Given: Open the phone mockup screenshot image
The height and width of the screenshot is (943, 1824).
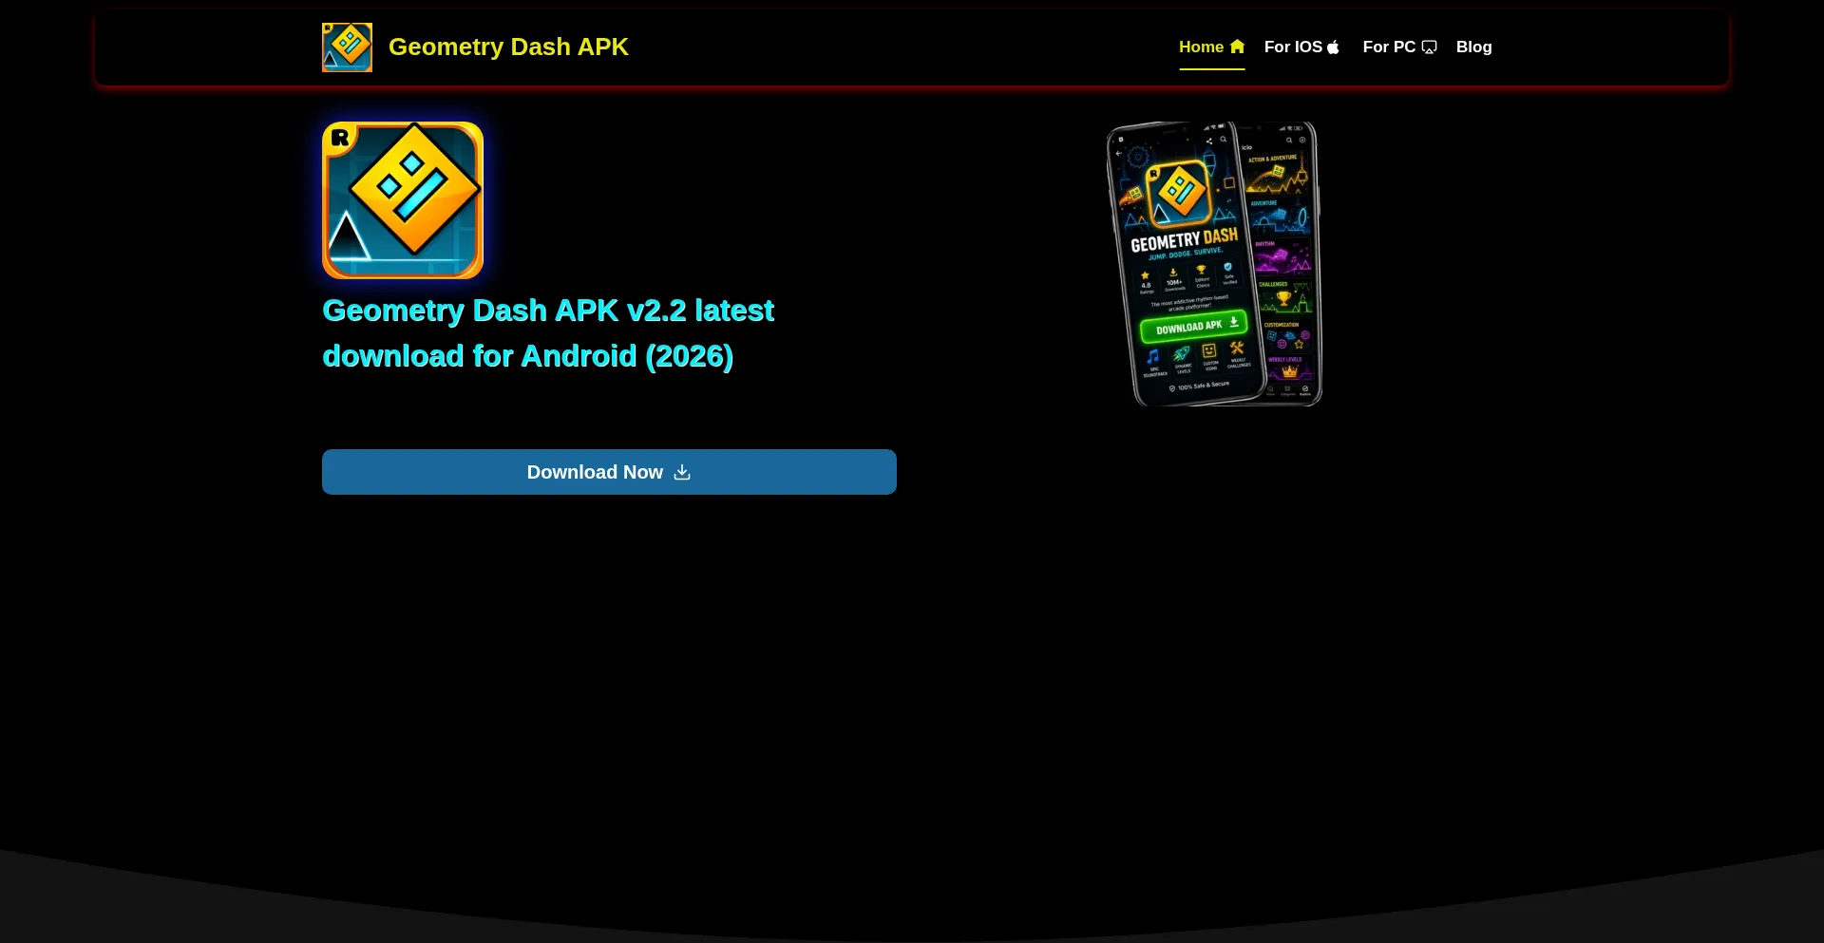Looking at the screenshot, I should coord(1215,264).
